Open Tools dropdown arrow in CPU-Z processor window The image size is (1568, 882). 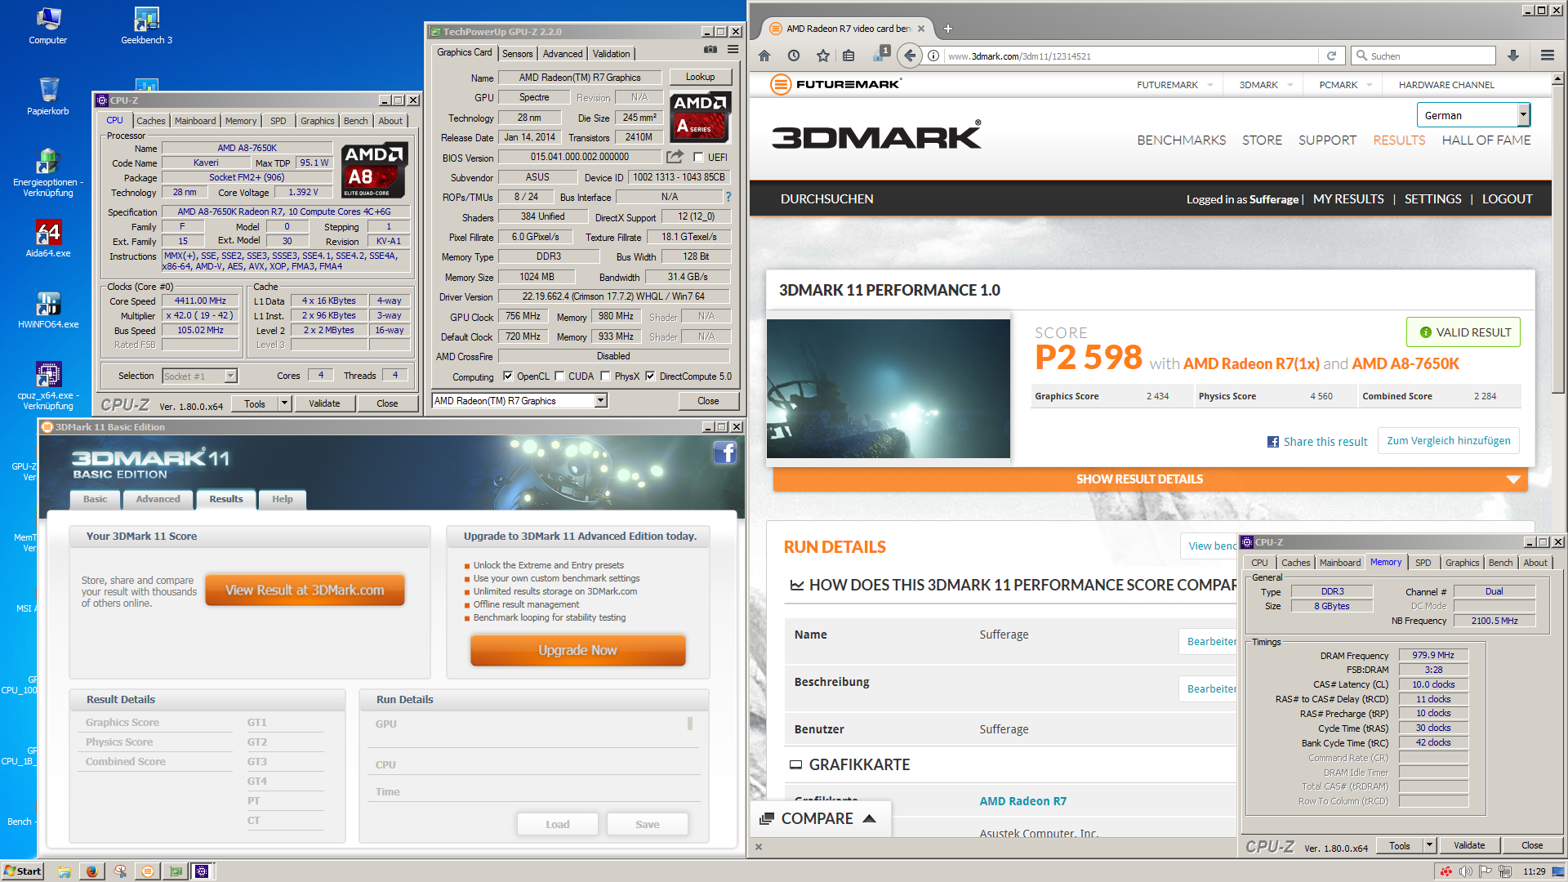284,403
